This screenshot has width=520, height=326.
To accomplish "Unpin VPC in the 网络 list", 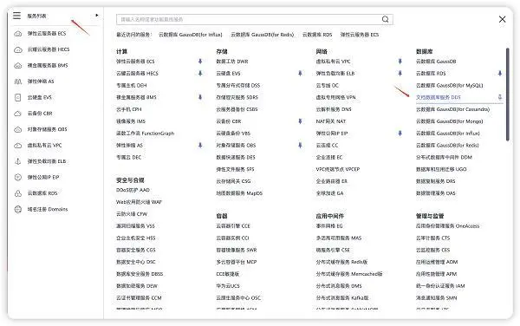I will pos(400,62).
